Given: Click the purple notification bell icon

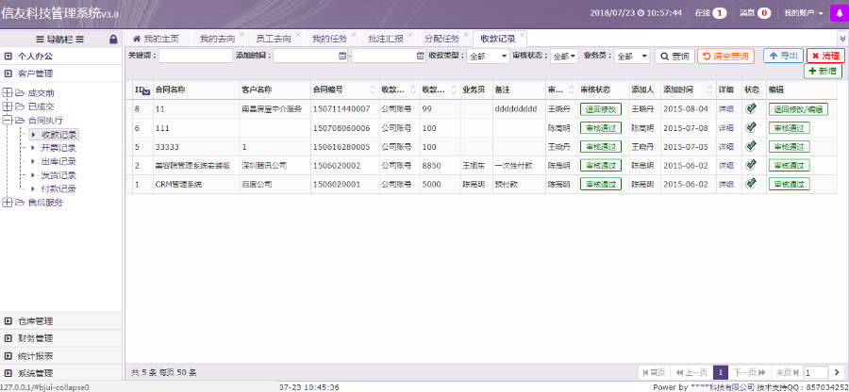Looking at the screenshot, I should pyautogui.click(x=840, y=13).
